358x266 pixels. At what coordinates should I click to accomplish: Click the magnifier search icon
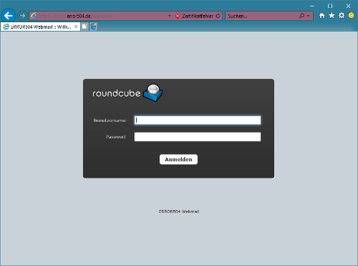[x=302, y=16]
